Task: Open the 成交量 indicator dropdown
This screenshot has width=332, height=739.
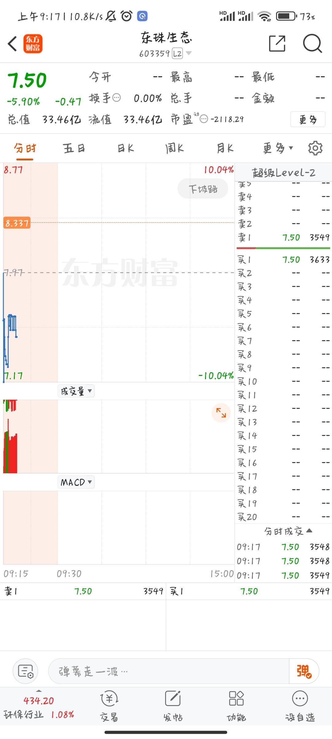Action: tap(76, 391)
